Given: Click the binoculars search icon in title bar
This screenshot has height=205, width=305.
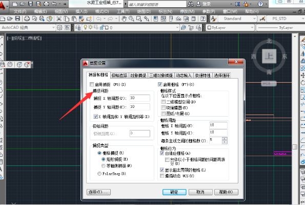Looking at the screenshot, I should tap(190, 4).
